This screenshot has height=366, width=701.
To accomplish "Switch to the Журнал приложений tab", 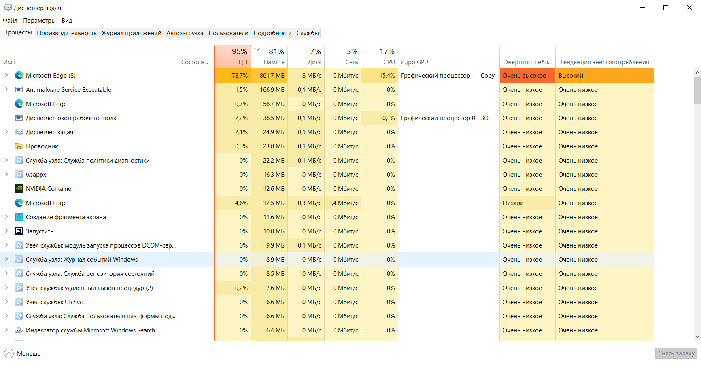I will 131,33.
